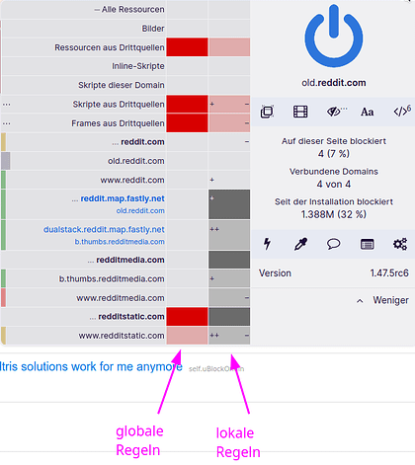Click global rule cell for Ressourcen aus Drittquellen
The width and height of the screenshot is (415, 465).
187,47
